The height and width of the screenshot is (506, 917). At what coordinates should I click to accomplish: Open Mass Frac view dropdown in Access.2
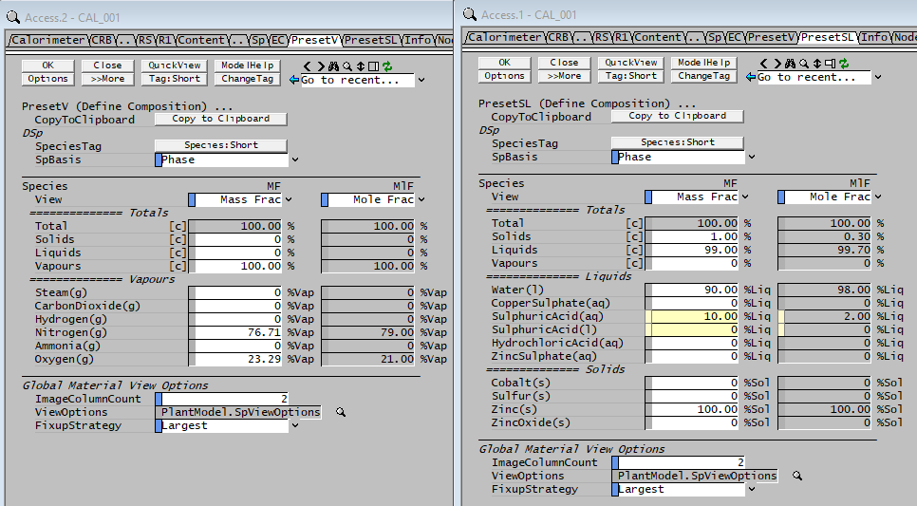click(289, 199)
